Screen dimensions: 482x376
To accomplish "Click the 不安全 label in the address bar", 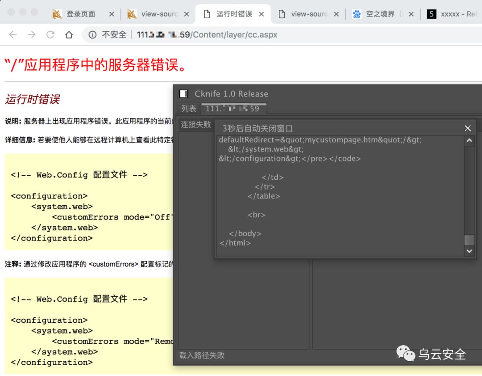I will 114,34.
